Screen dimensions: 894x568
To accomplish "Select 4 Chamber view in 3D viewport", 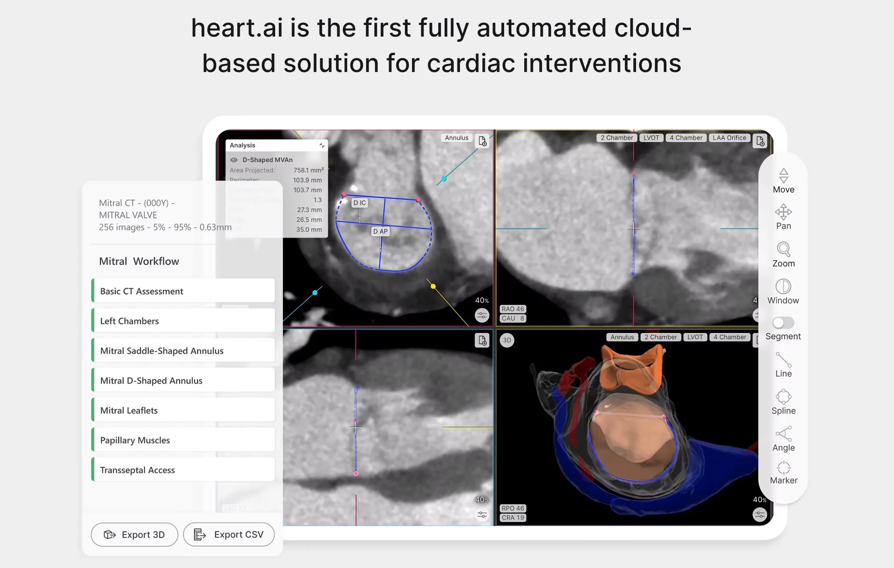I will (x=730, y=337).
